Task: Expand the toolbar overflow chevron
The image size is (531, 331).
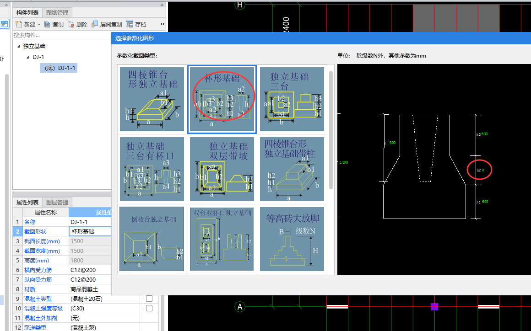Action: tap(163, 24)
